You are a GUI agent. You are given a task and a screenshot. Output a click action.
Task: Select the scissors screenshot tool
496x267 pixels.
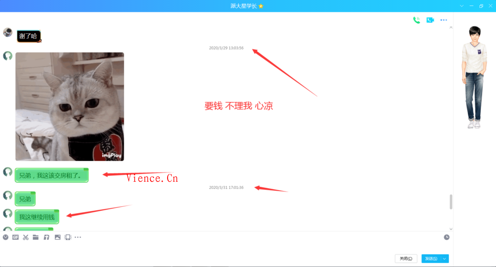click(26, 237)
